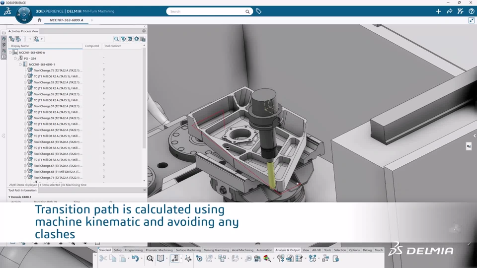The width and height of the screenshot is (477, 268).
Task: Click first tree filter icon in process view
Action: point(11,39)
